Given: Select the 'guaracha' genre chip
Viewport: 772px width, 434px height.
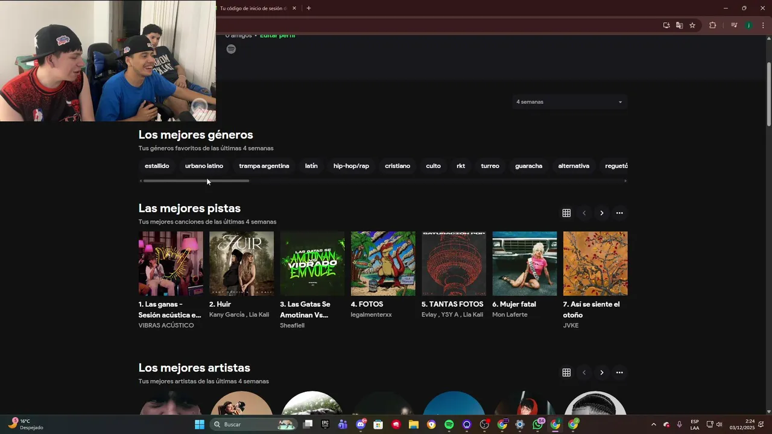Looking at the screenshot, I should point(528,166).
